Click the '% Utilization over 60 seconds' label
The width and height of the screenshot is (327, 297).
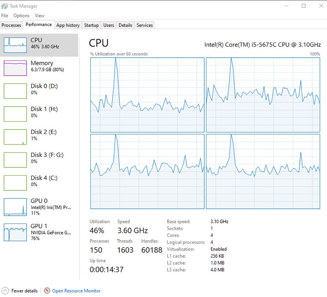[x=119, y=54]
